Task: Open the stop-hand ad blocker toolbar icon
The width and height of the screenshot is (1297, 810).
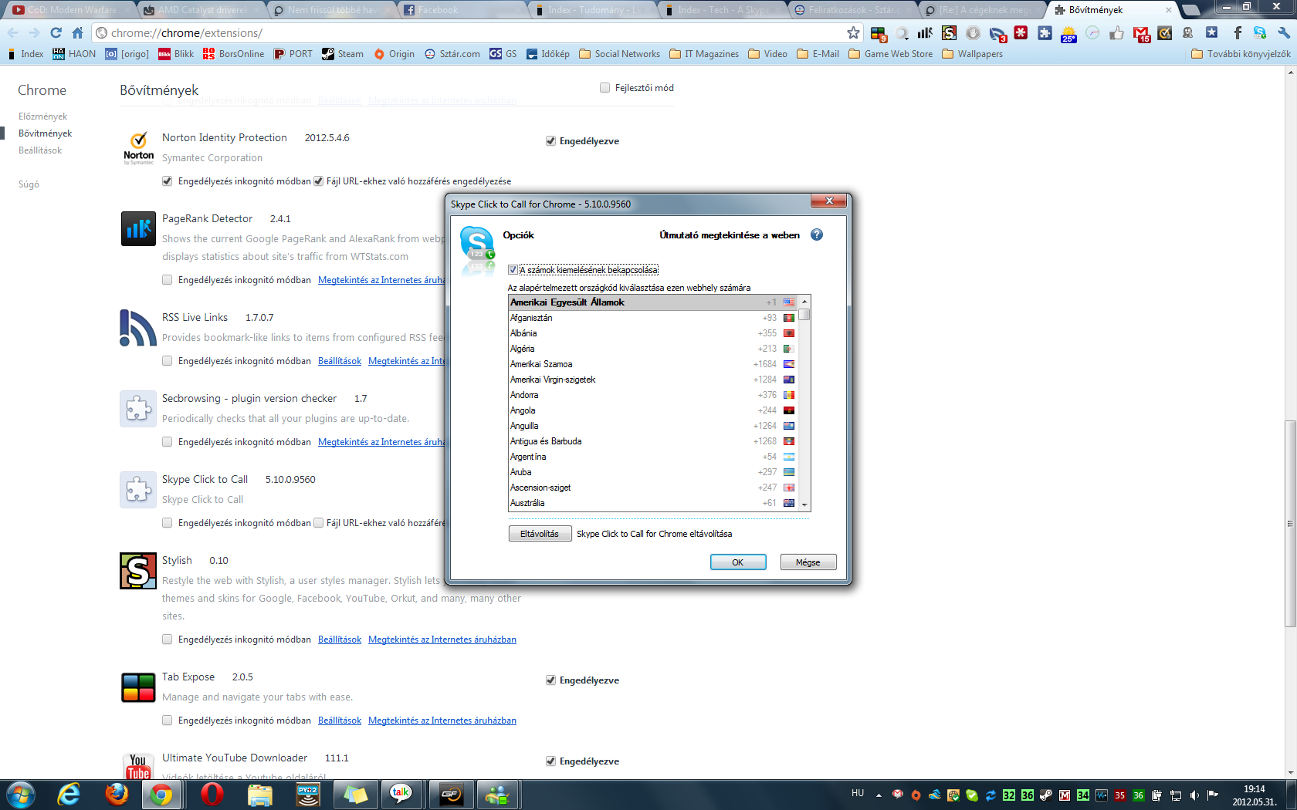Action: 973,33
